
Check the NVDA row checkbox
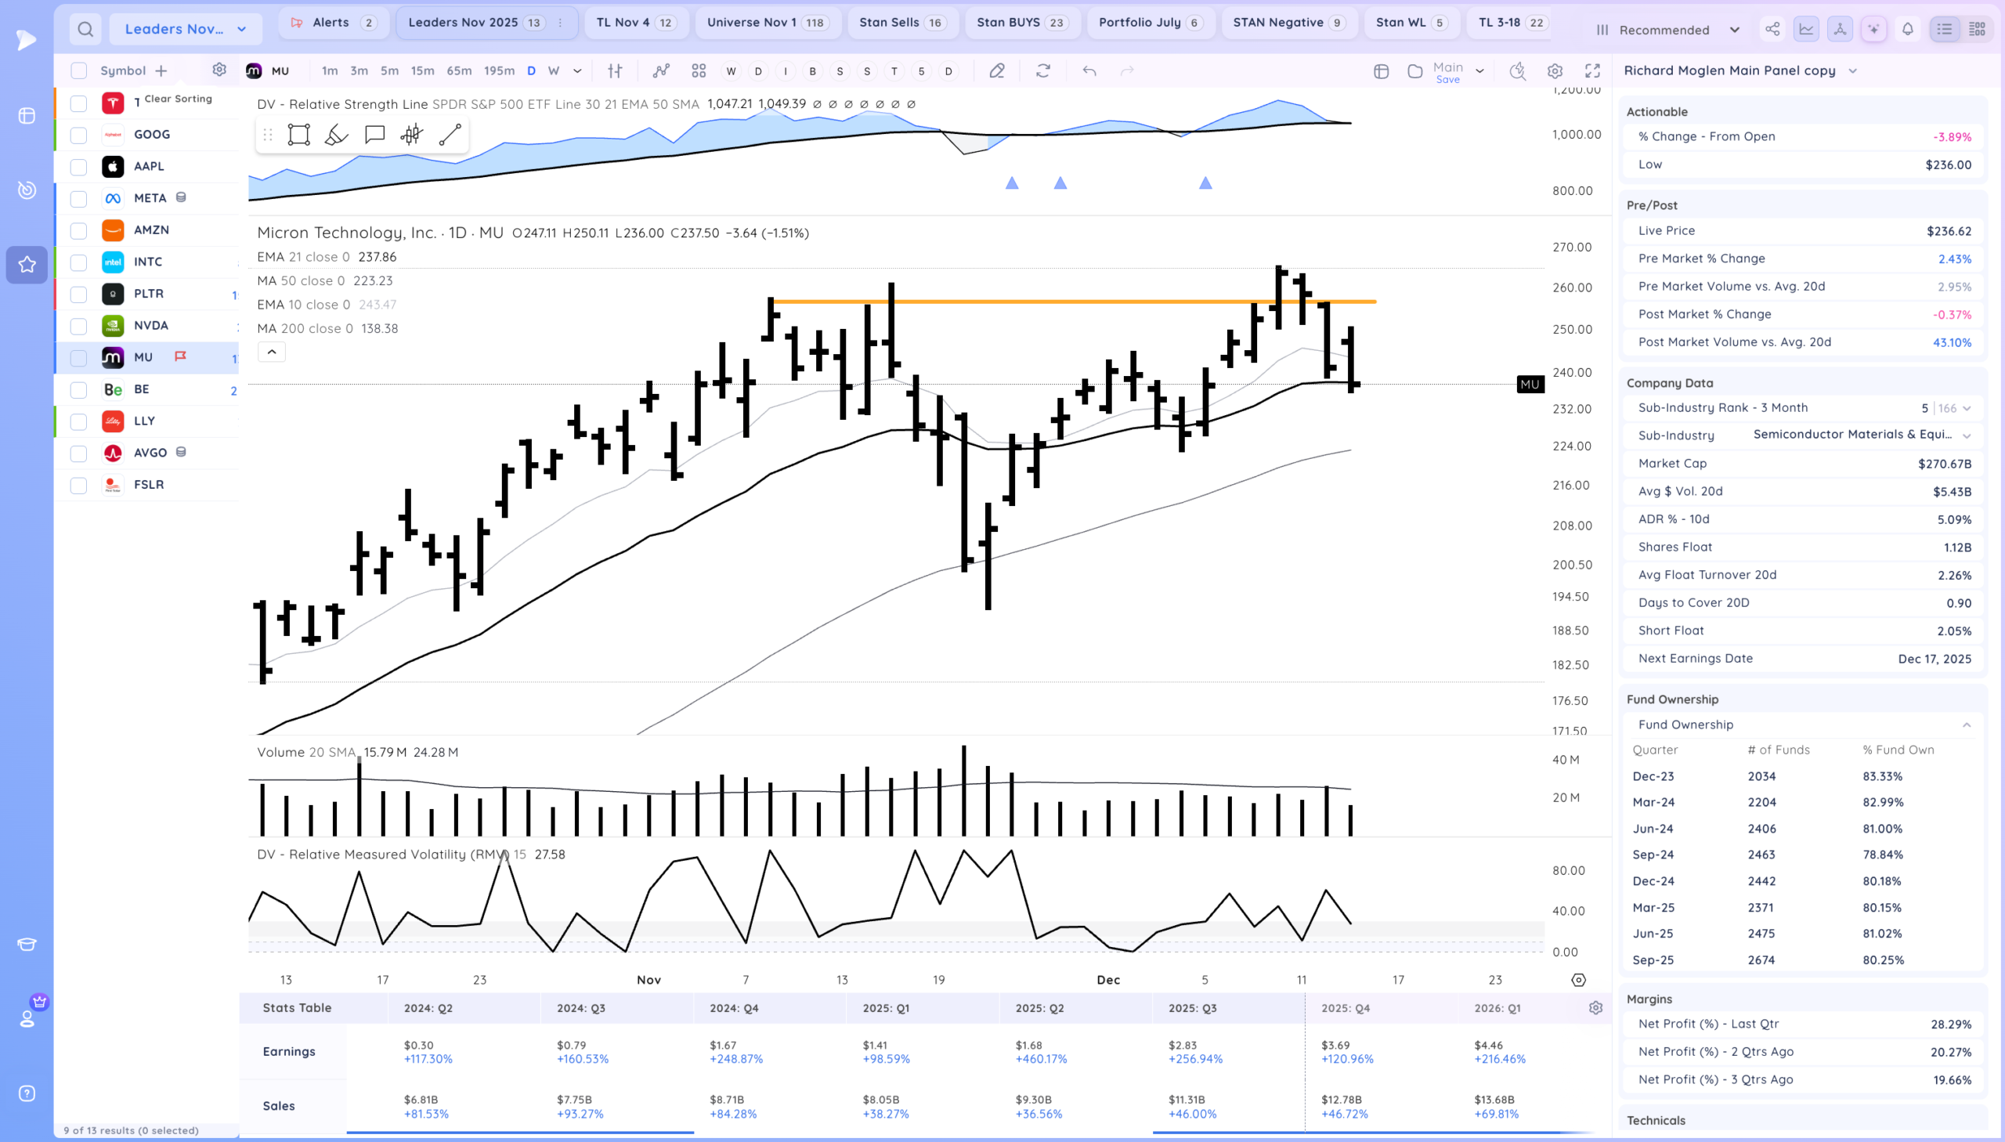(x=78, y=327)
